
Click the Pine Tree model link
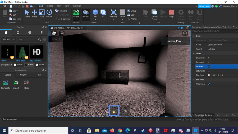tap(21, 61)
